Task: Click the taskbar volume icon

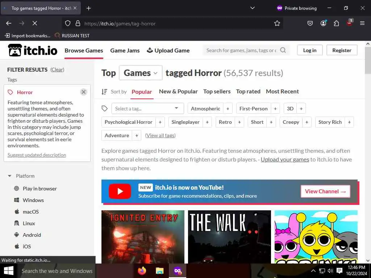Action: click(x=330, y=271)
